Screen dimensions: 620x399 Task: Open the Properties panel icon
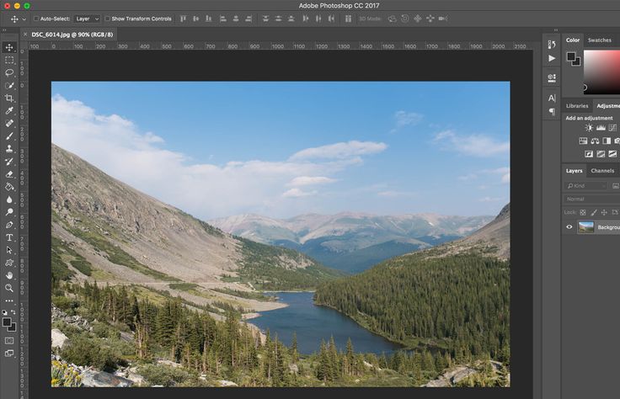pos(552,77)
